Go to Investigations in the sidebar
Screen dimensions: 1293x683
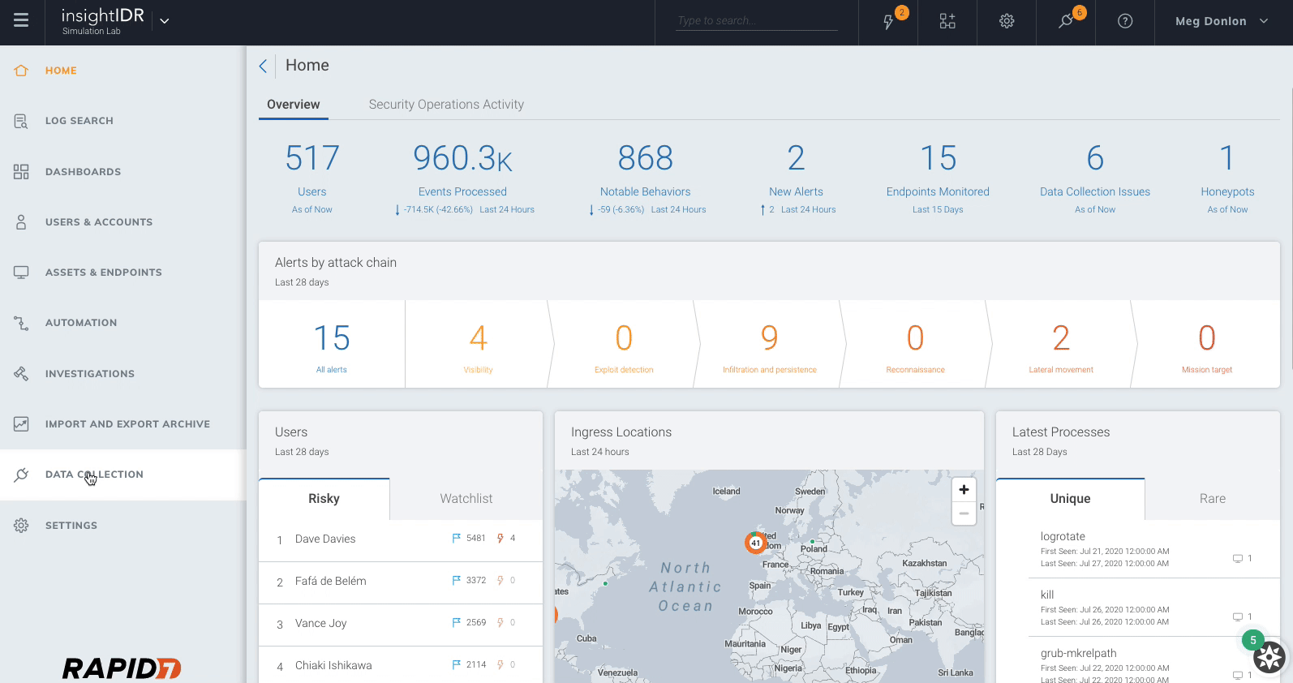coord(90,374)
